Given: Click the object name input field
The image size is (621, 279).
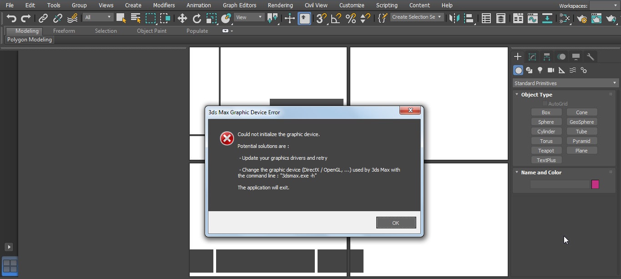Looking at the screenshot, I should point(560,184).
